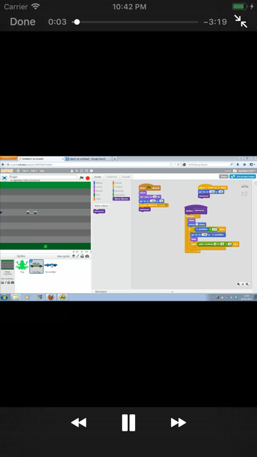Switch to the Google Search browser tab
The height and width of the screenshot is (457, 257).
[x=89, y=159]
